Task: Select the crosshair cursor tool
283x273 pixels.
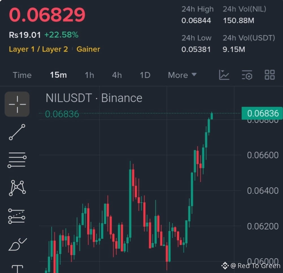Action: (17, 104)
